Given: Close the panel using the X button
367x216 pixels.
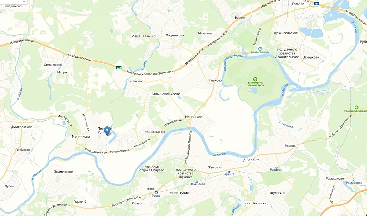Looking at the screenshot, I should coord(24,1).
